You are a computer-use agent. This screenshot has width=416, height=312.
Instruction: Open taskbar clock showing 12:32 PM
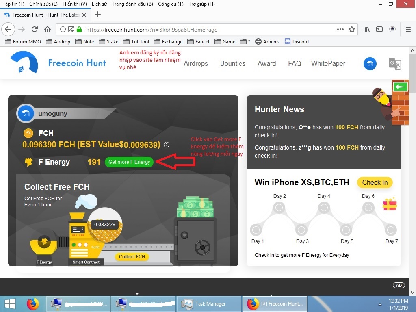coord(399,304)
